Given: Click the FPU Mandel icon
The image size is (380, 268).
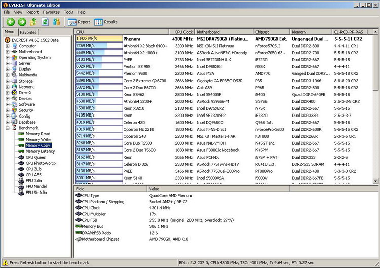Looking at the screenshot, I should point(21,186).
